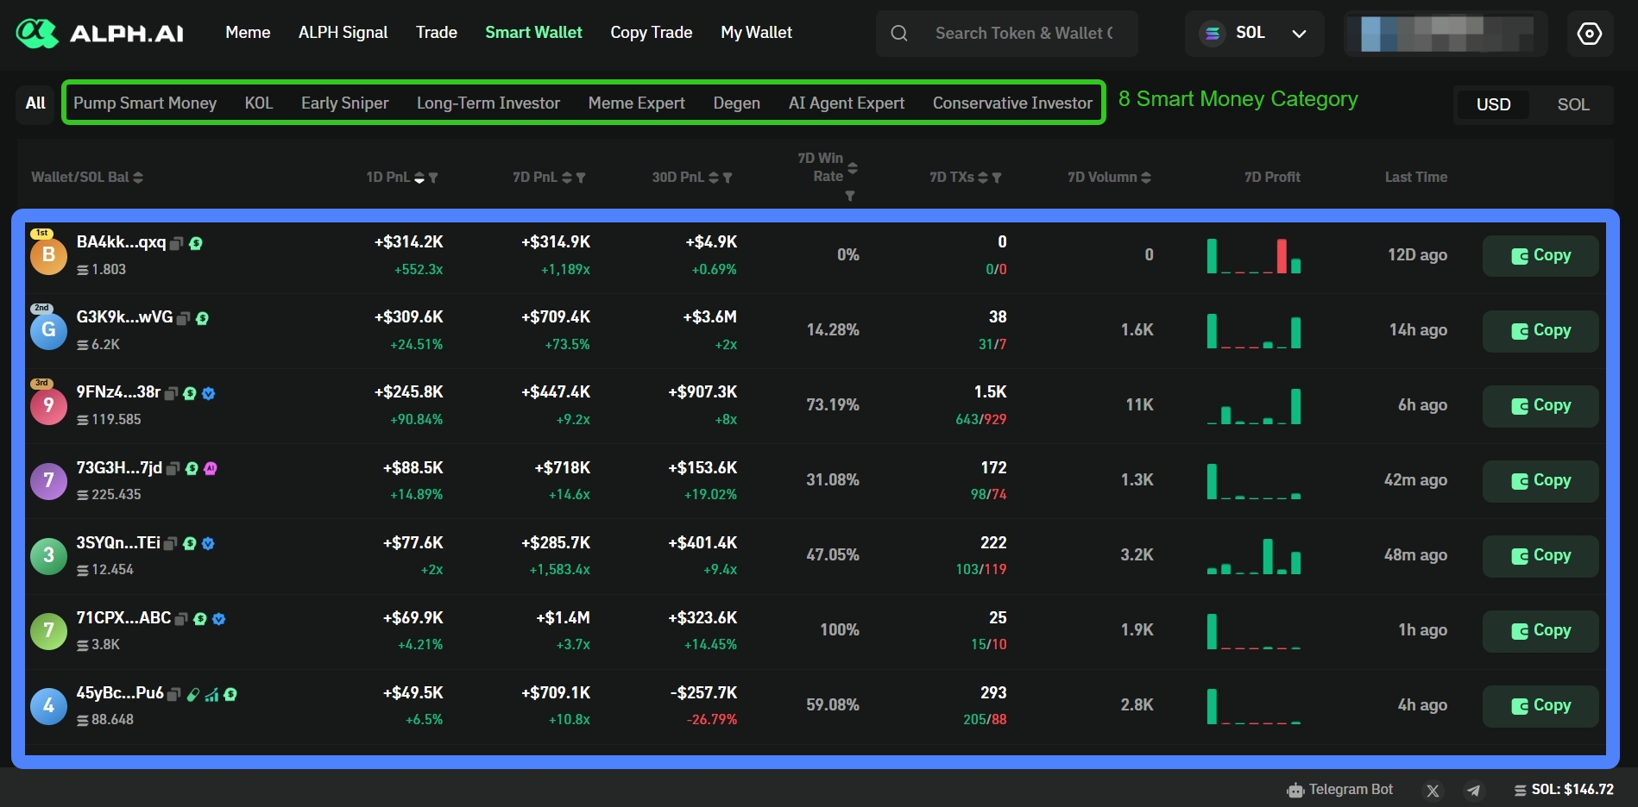Copy trade the G3K9k...wVG wallet

[1540, 331]
